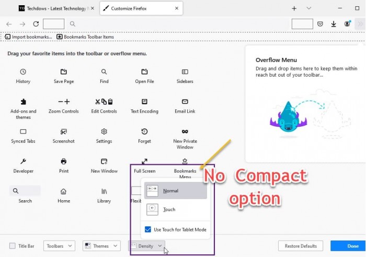The width and height of the screenshot is (366, 257).
Task: Click the Restore Defaults button
Action: coord(301,246)
